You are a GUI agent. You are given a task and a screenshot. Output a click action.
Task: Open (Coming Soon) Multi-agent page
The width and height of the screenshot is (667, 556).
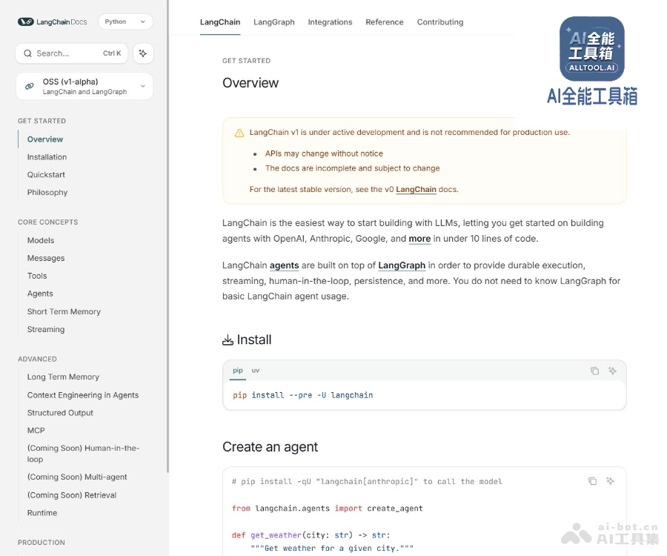pos(77,477)
